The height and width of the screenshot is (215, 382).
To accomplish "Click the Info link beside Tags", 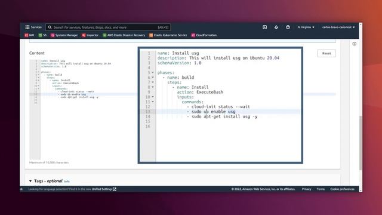I will (x=67, y=182).
